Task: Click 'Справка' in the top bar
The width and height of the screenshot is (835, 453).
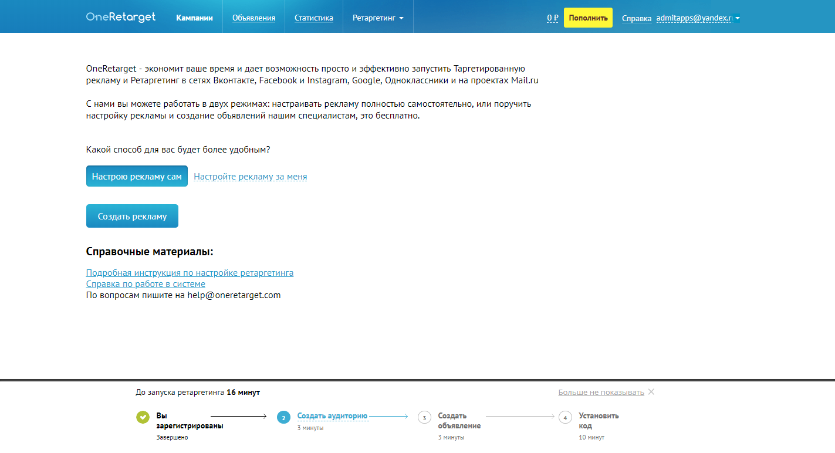Action: (637, 19)
